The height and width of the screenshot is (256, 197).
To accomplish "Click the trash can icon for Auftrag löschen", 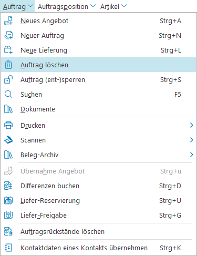I will pyautogui.click(x=8, y=65).
